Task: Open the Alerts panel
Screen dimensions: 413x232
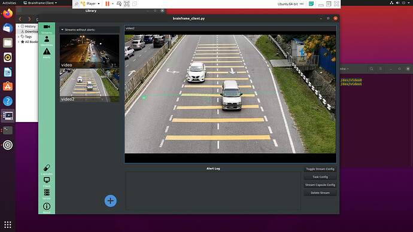Action: (x=47, y=53)
